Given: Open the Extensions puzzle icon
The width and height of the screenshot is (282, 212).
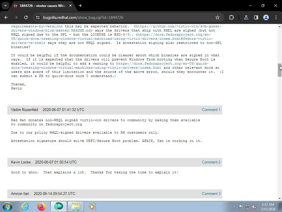Looking at the screenshot, I should [x=231, y=17].
